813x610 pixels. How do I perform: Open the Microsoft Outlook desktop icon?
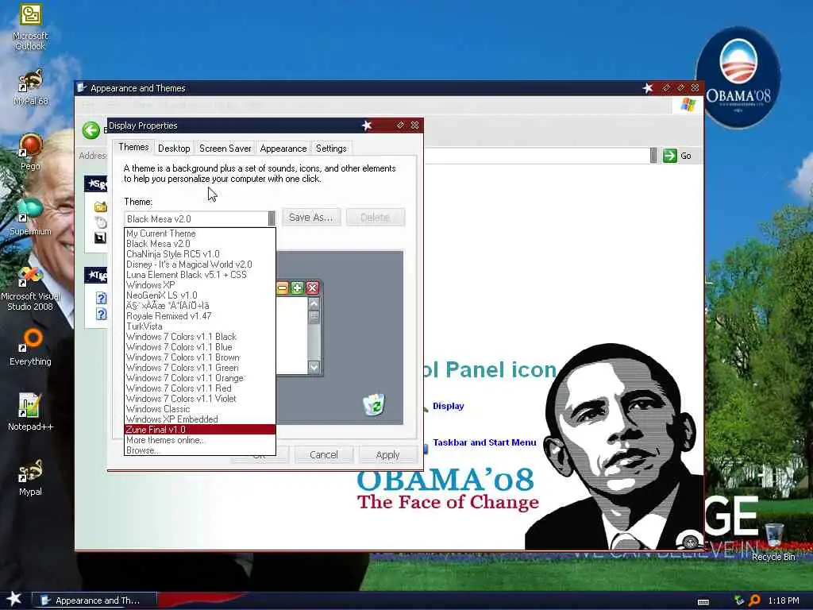(x=30, y=26)
